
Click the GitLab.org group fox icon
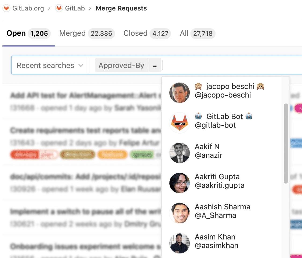[x=6, y=8]
